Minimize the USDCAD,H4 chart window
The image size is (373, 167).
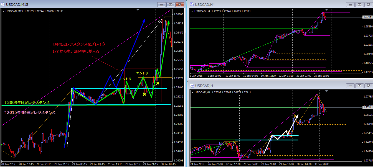click(x=350, y=5)
